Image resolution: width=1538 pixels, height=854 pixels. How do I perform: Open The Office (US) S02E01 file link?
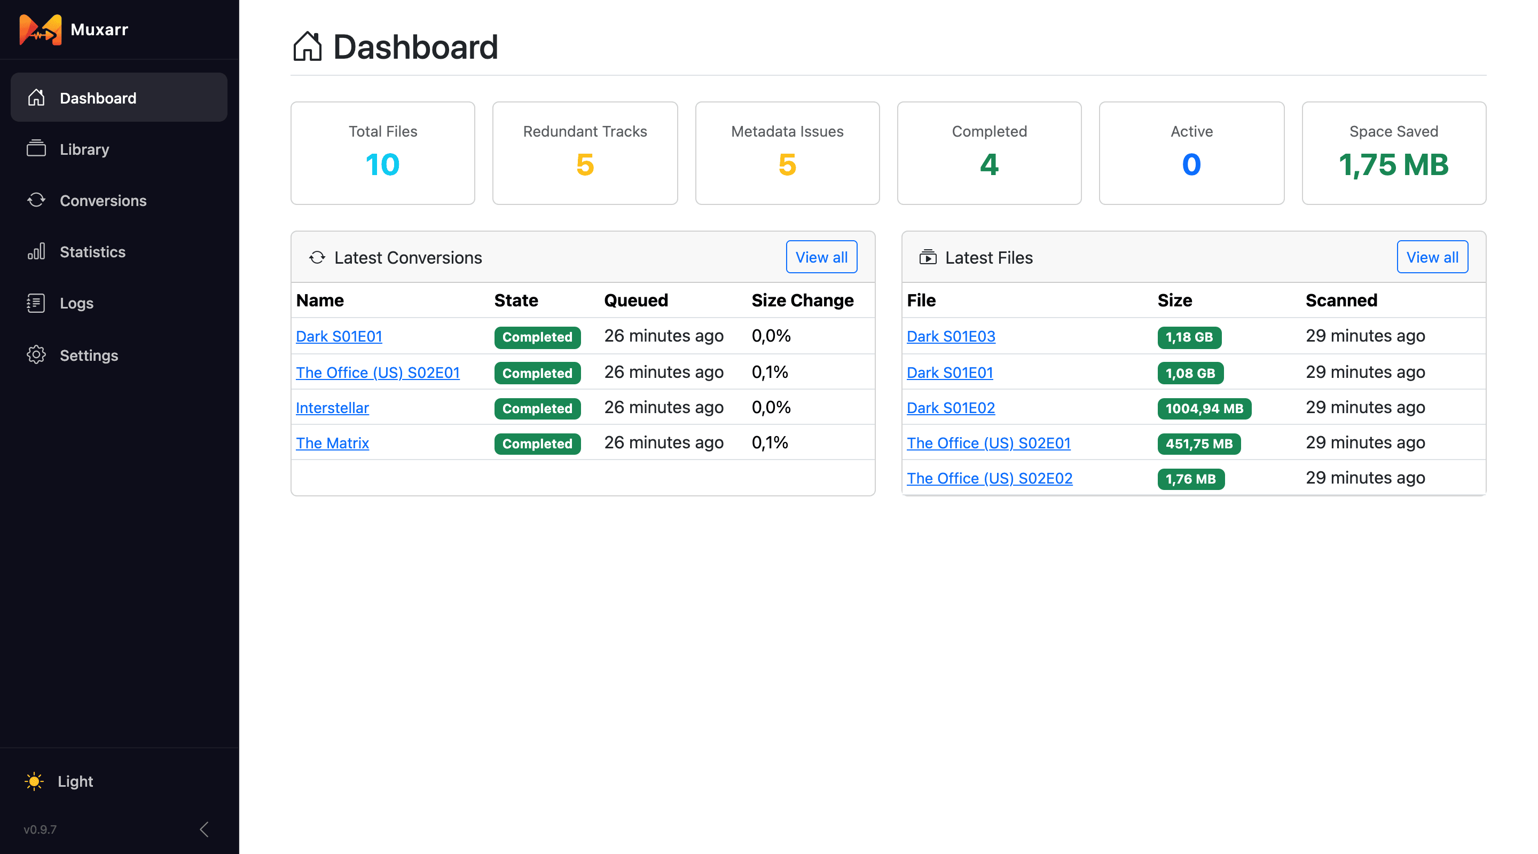click(988, 443)
